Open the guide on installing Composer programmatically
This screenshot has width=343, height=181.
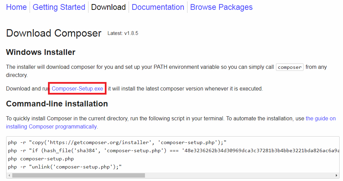pyautogui.click(x=52, y=127)
